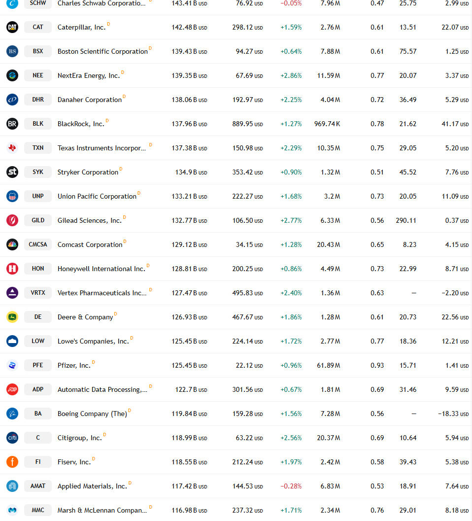Open the Boston Scientific Corporation link
This screenshot has width=472, height=521.
pos(102,51)
